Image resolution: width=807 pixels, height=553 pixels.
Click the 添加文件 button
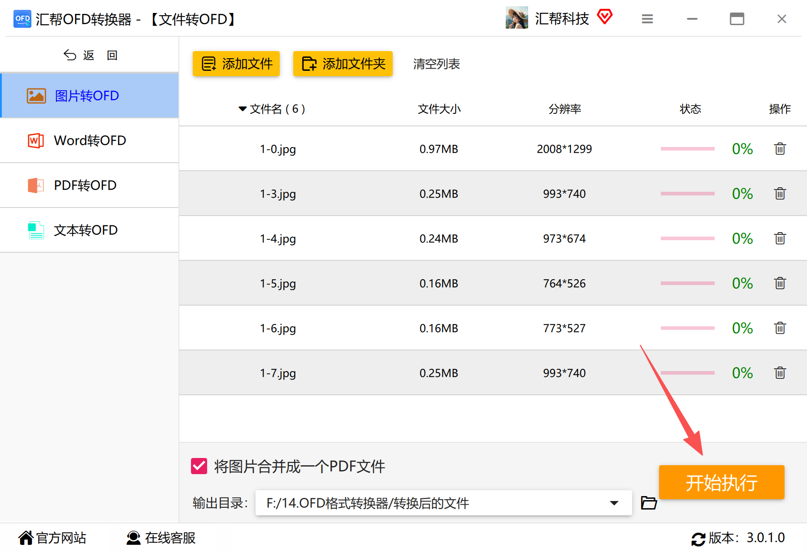(236, 64)
